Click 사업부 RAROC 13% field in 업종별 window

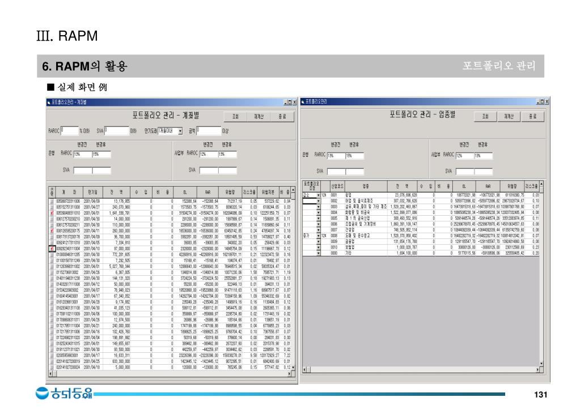click(x=483, y=156)
